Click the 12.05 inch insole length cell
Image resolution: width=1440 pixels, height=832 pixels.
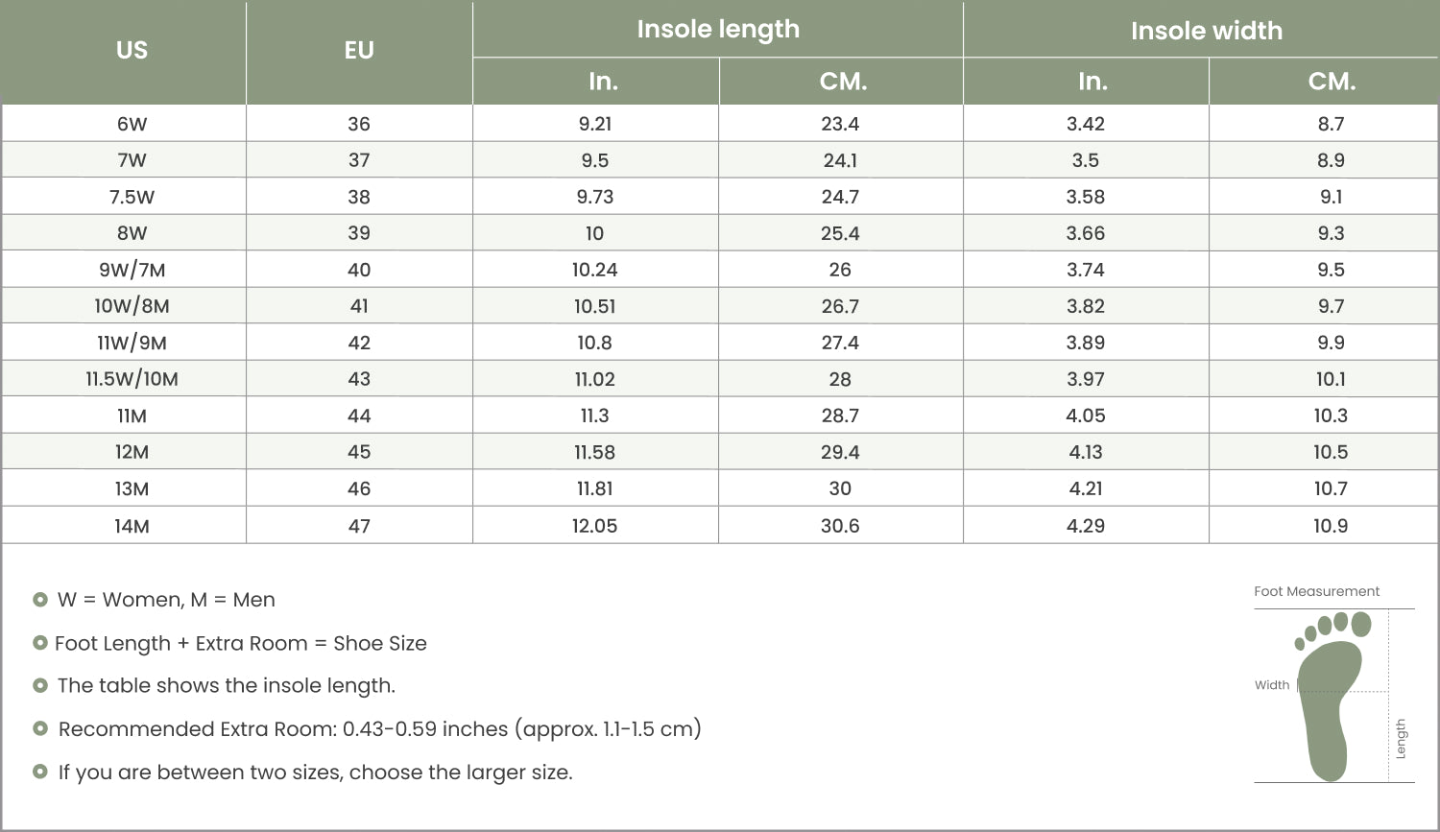[x=594, y=526]
